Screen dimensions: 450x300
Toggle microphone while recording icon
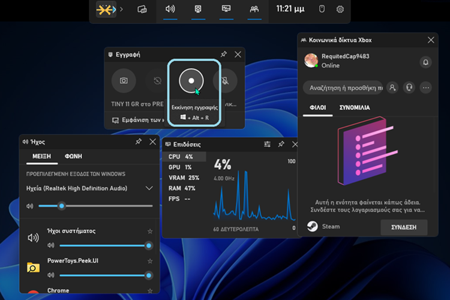pos(225,80)
